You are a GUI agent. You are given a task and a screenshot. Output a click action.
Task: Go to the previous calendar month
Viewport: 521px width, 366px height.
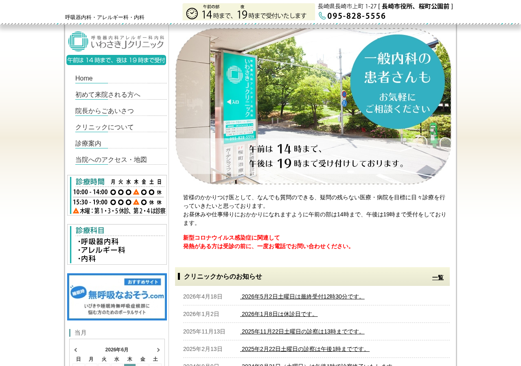[76, 350]
